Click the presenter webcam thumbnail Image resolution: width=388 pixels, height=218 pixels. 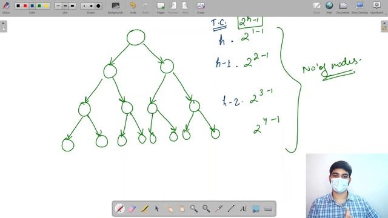tap(347, 186)
